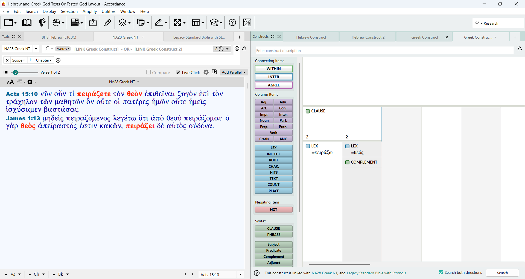The width and height of the screenshot is (525, 279).
Task: Click the add scope criterion plus icon
Action: (58, 60)
